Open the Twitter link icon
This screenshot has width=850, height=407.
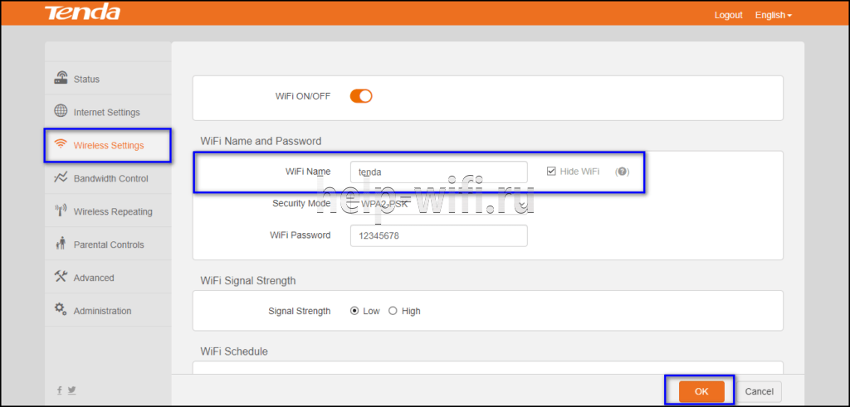(x=71, y=390)
